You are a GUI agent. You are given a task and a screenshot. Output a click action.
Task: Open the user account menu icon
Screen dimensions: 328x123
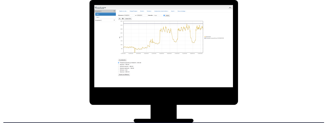click(x=230, y=8)
